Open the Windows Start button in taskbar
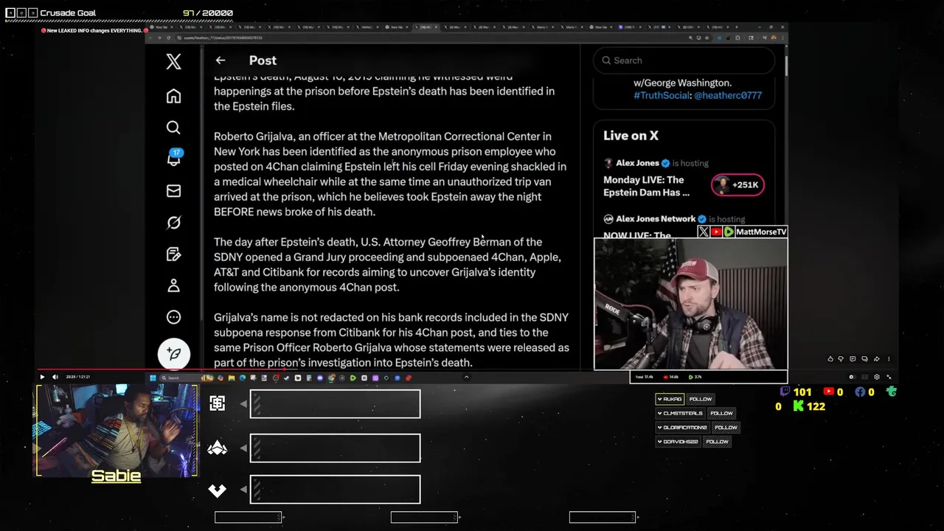The image size is (944, 531). click(x=153, y=378)
